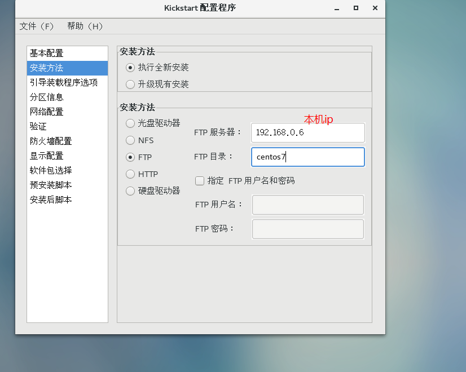This screenshot has height=372, width=466.
Task: Select 光盘驱动器 as installation source
Action: pyautogui.click(x=130, y=123)
